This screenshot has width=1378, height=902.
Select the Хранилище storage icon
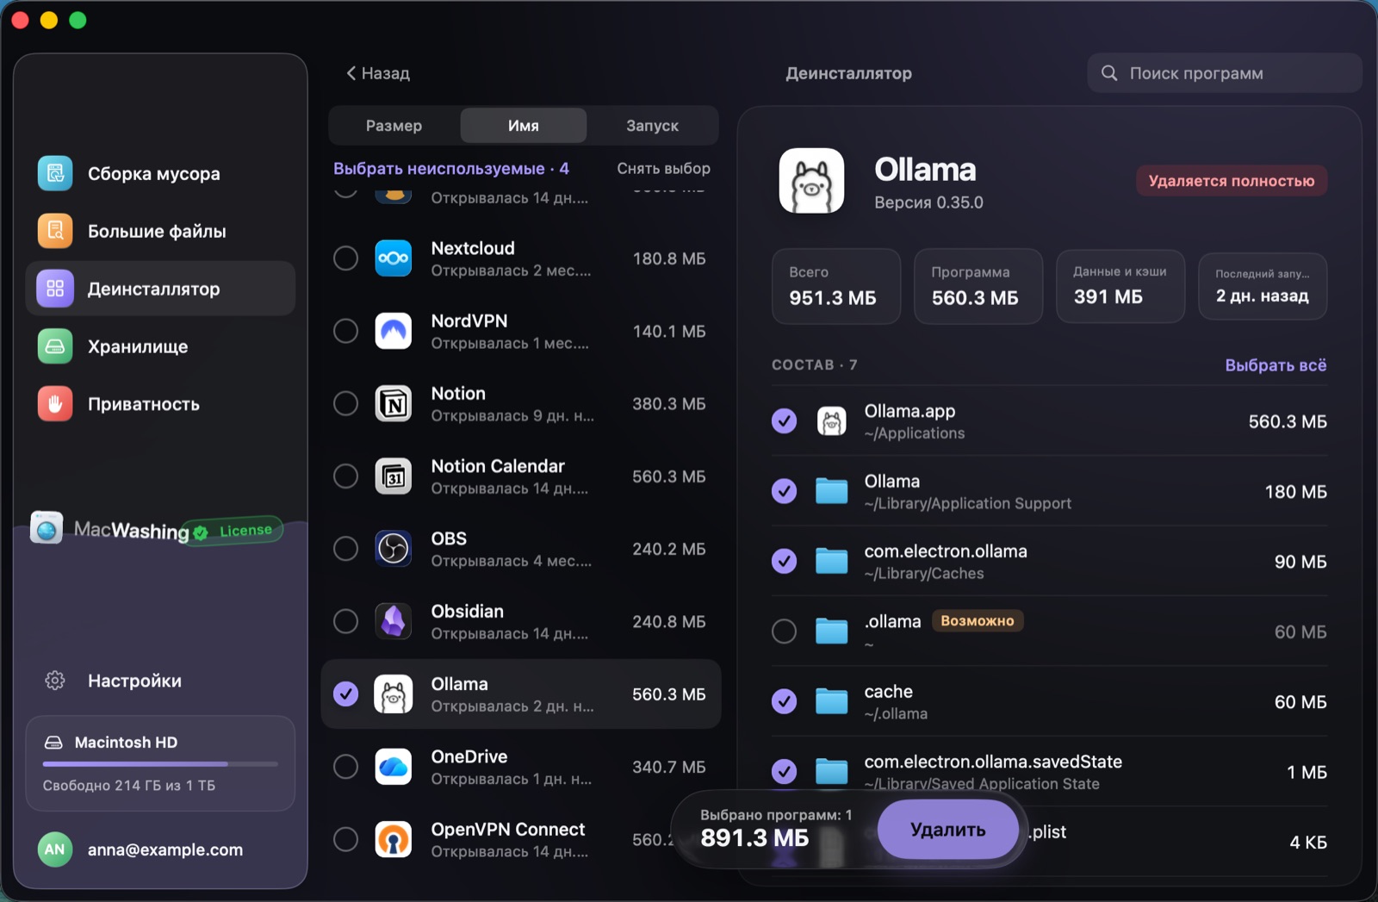click(55, 346)
